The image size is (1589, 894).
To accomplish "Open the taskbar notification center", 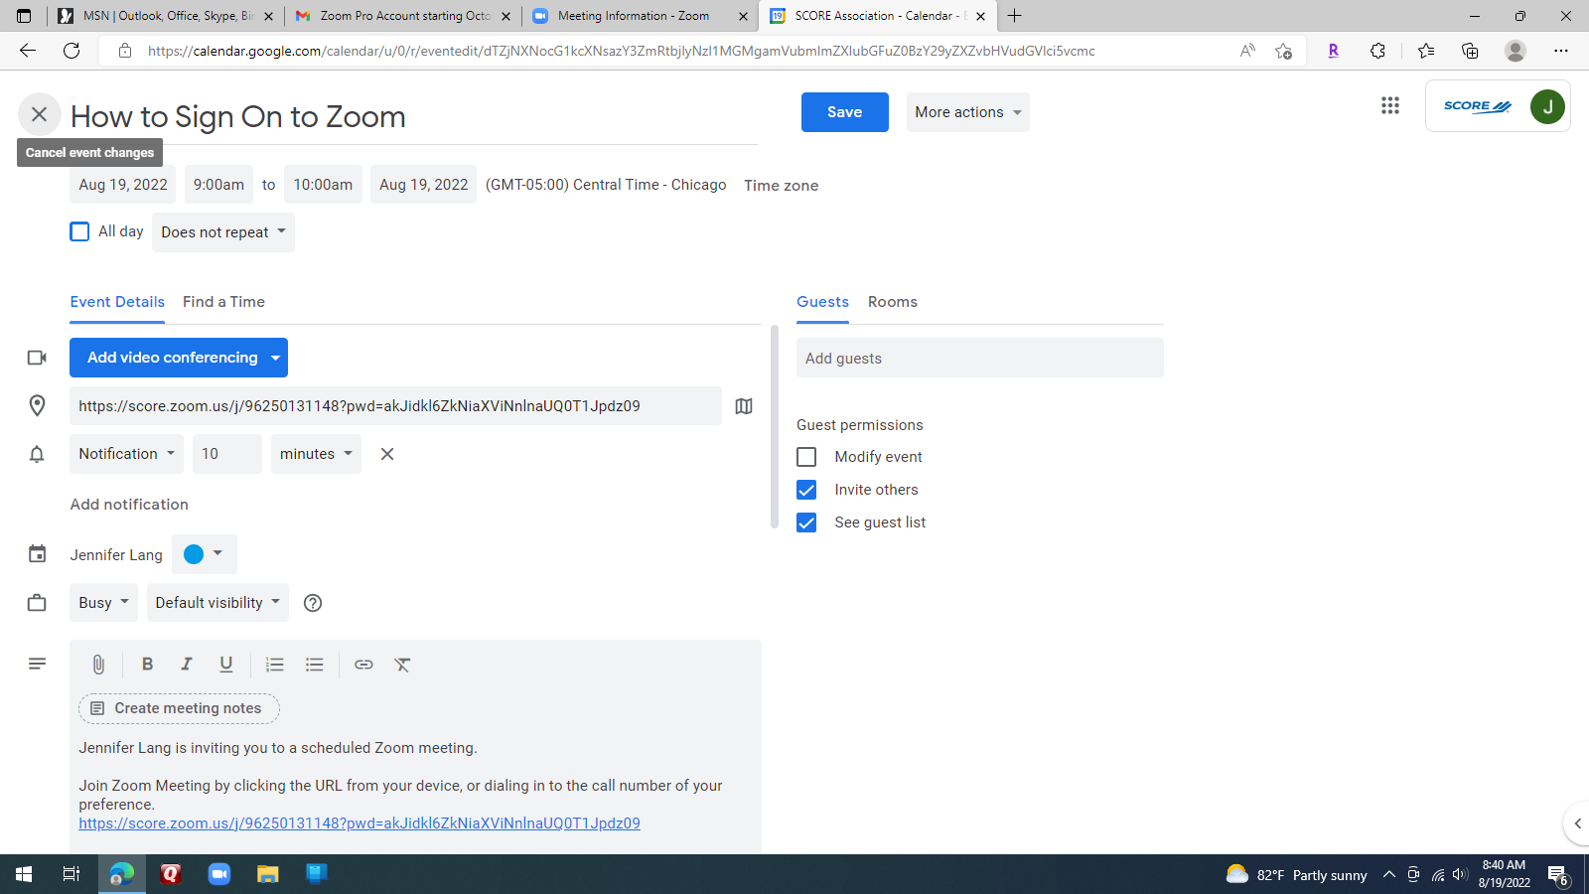I will point(1558,875).
